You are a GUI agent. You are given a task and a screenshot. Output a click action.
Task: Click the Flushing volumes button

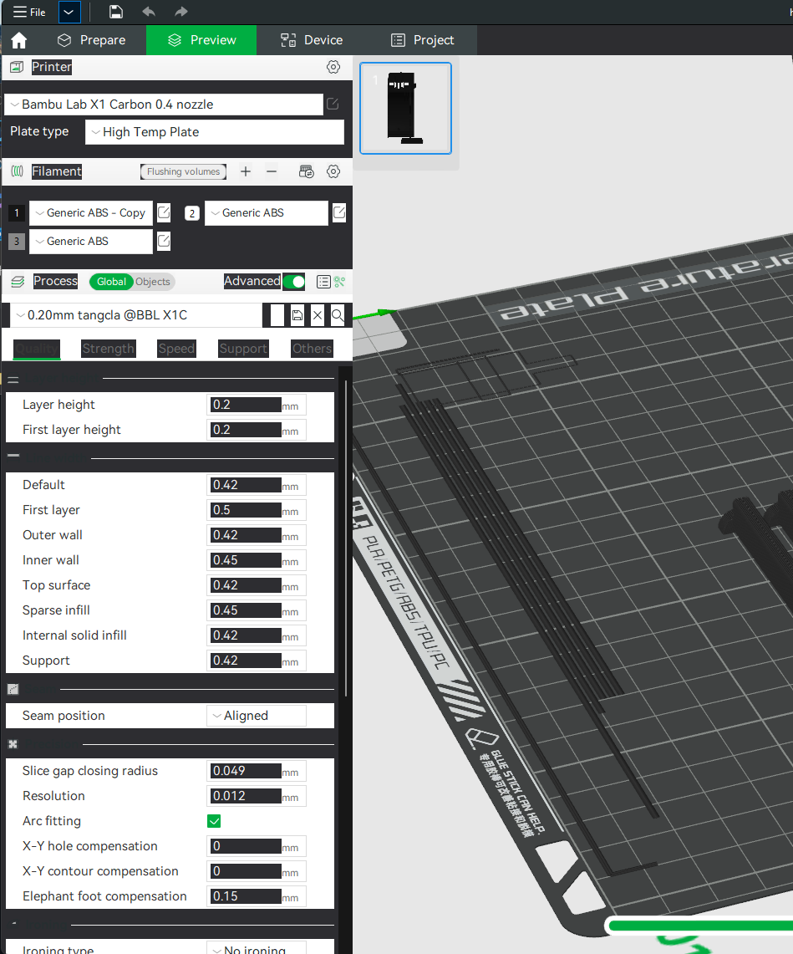point(183,171)
